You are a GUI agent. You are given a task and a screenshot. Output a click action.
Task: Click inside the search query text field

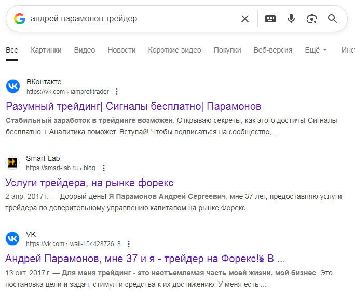[130, 19]
